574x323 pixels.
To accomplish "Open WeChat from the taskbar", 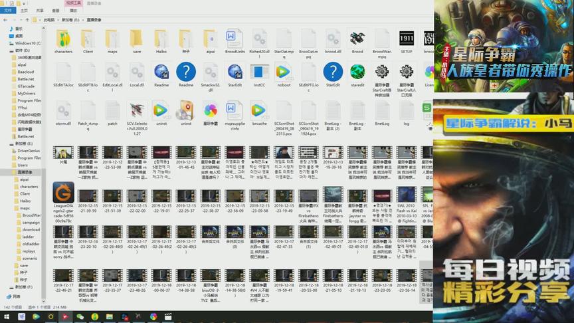I will click(x=80, y=317).
